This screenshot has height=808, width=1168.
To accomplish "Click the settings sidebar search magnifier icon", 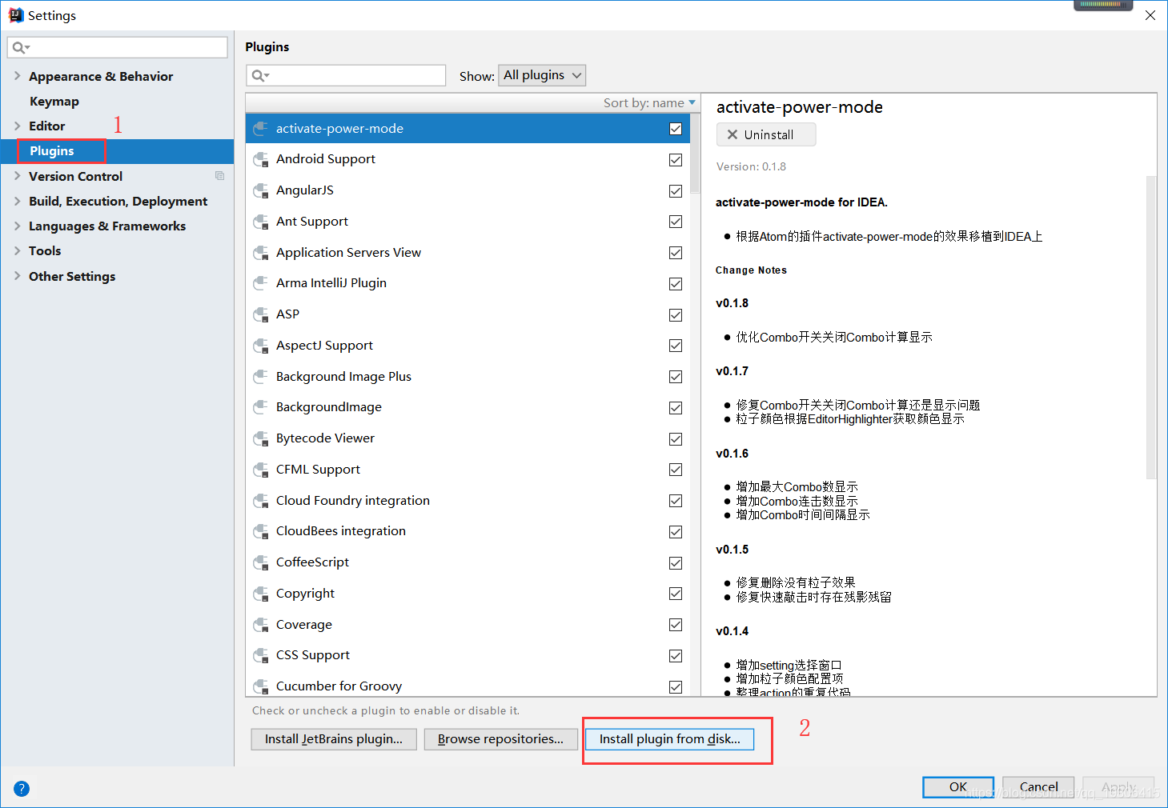I will click(x=21, y=48).
